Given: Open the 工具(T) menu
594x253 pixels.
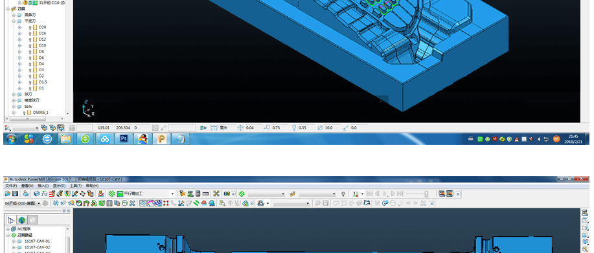Looking at the screenshot, I should point(76,186).
